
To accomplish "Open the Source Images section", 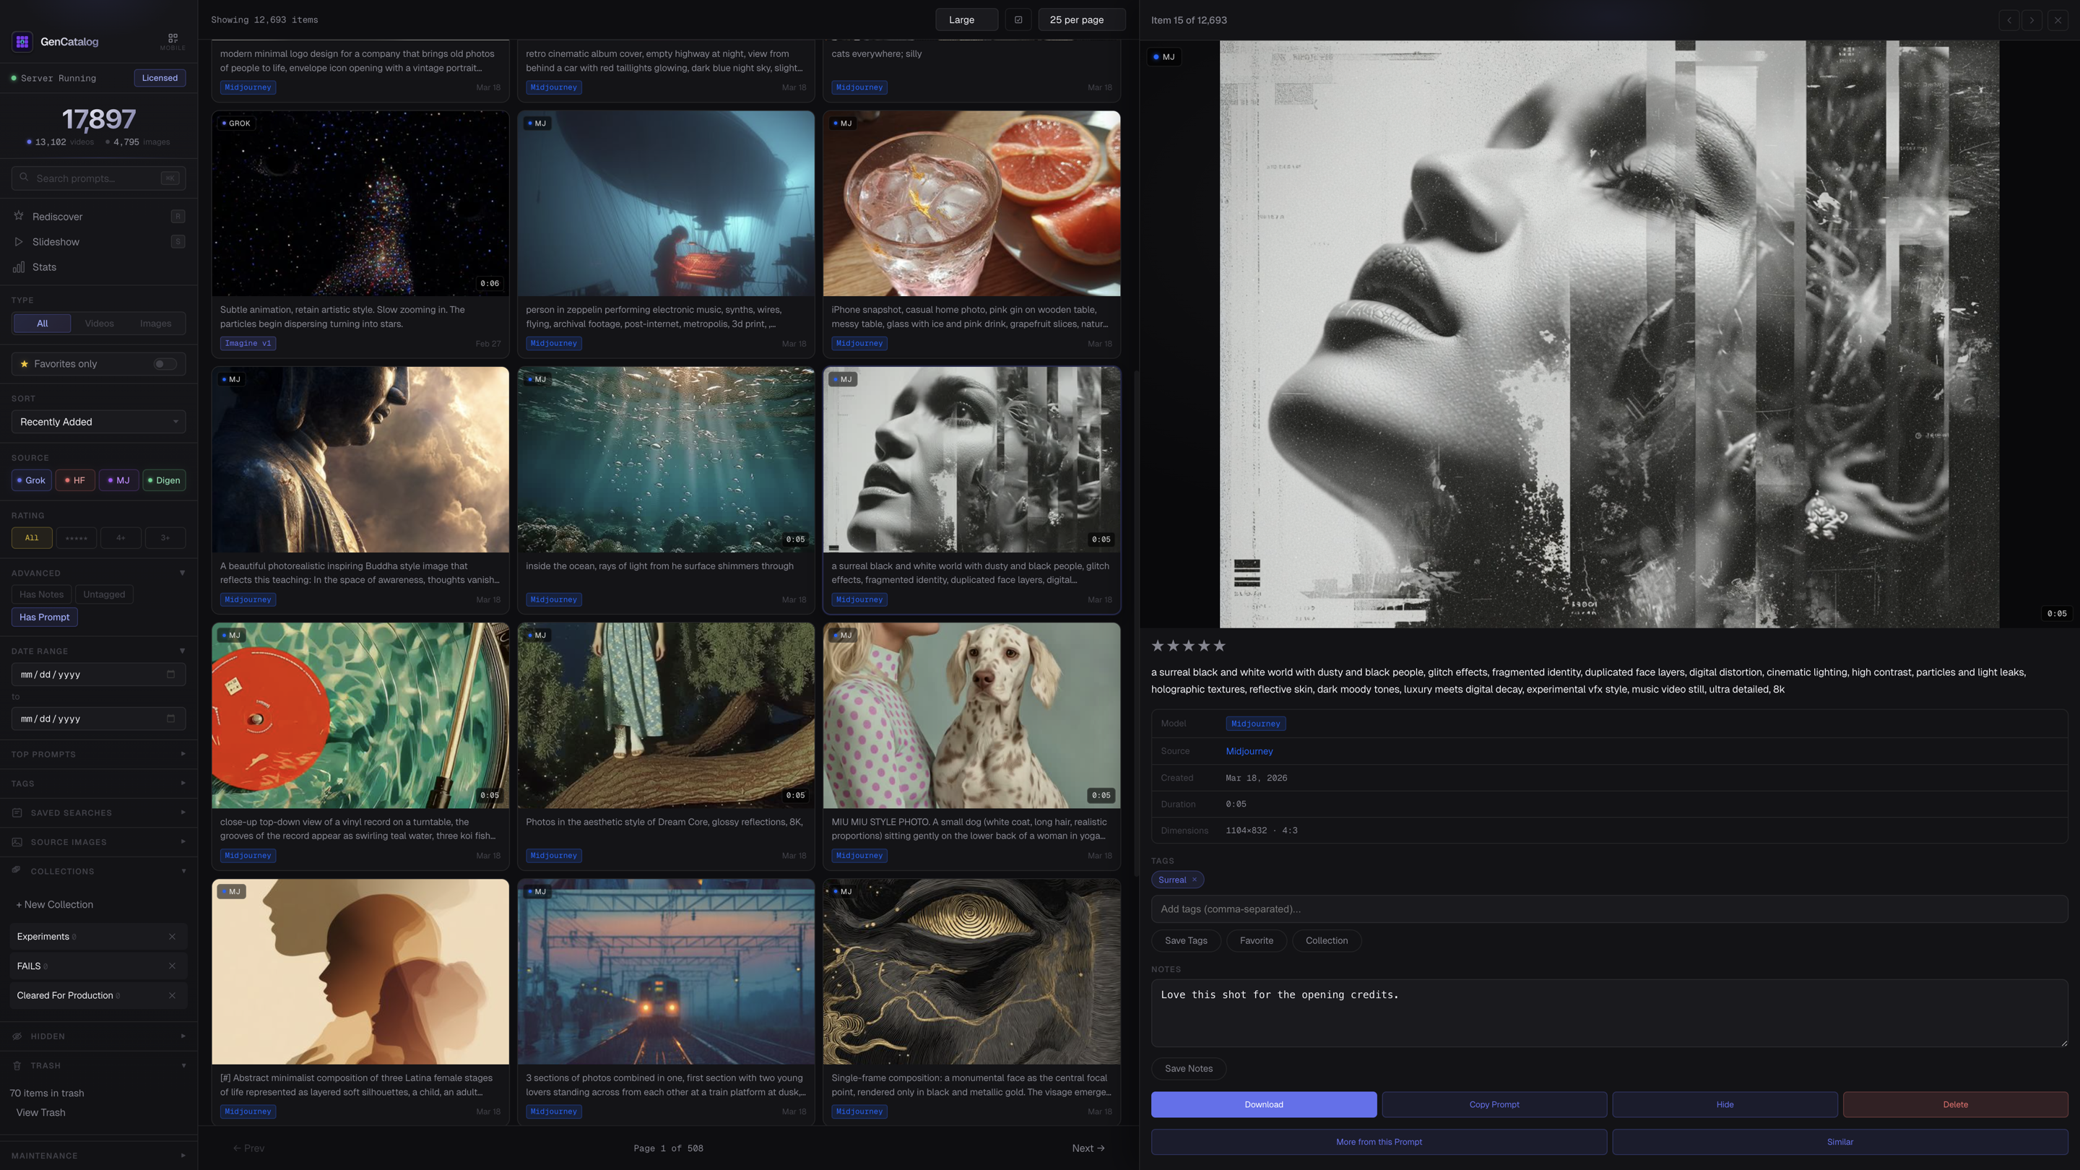I will point(69,841).
